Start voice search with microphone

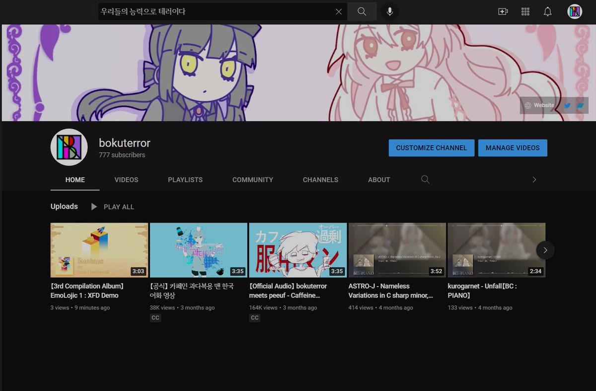point(390,11)
